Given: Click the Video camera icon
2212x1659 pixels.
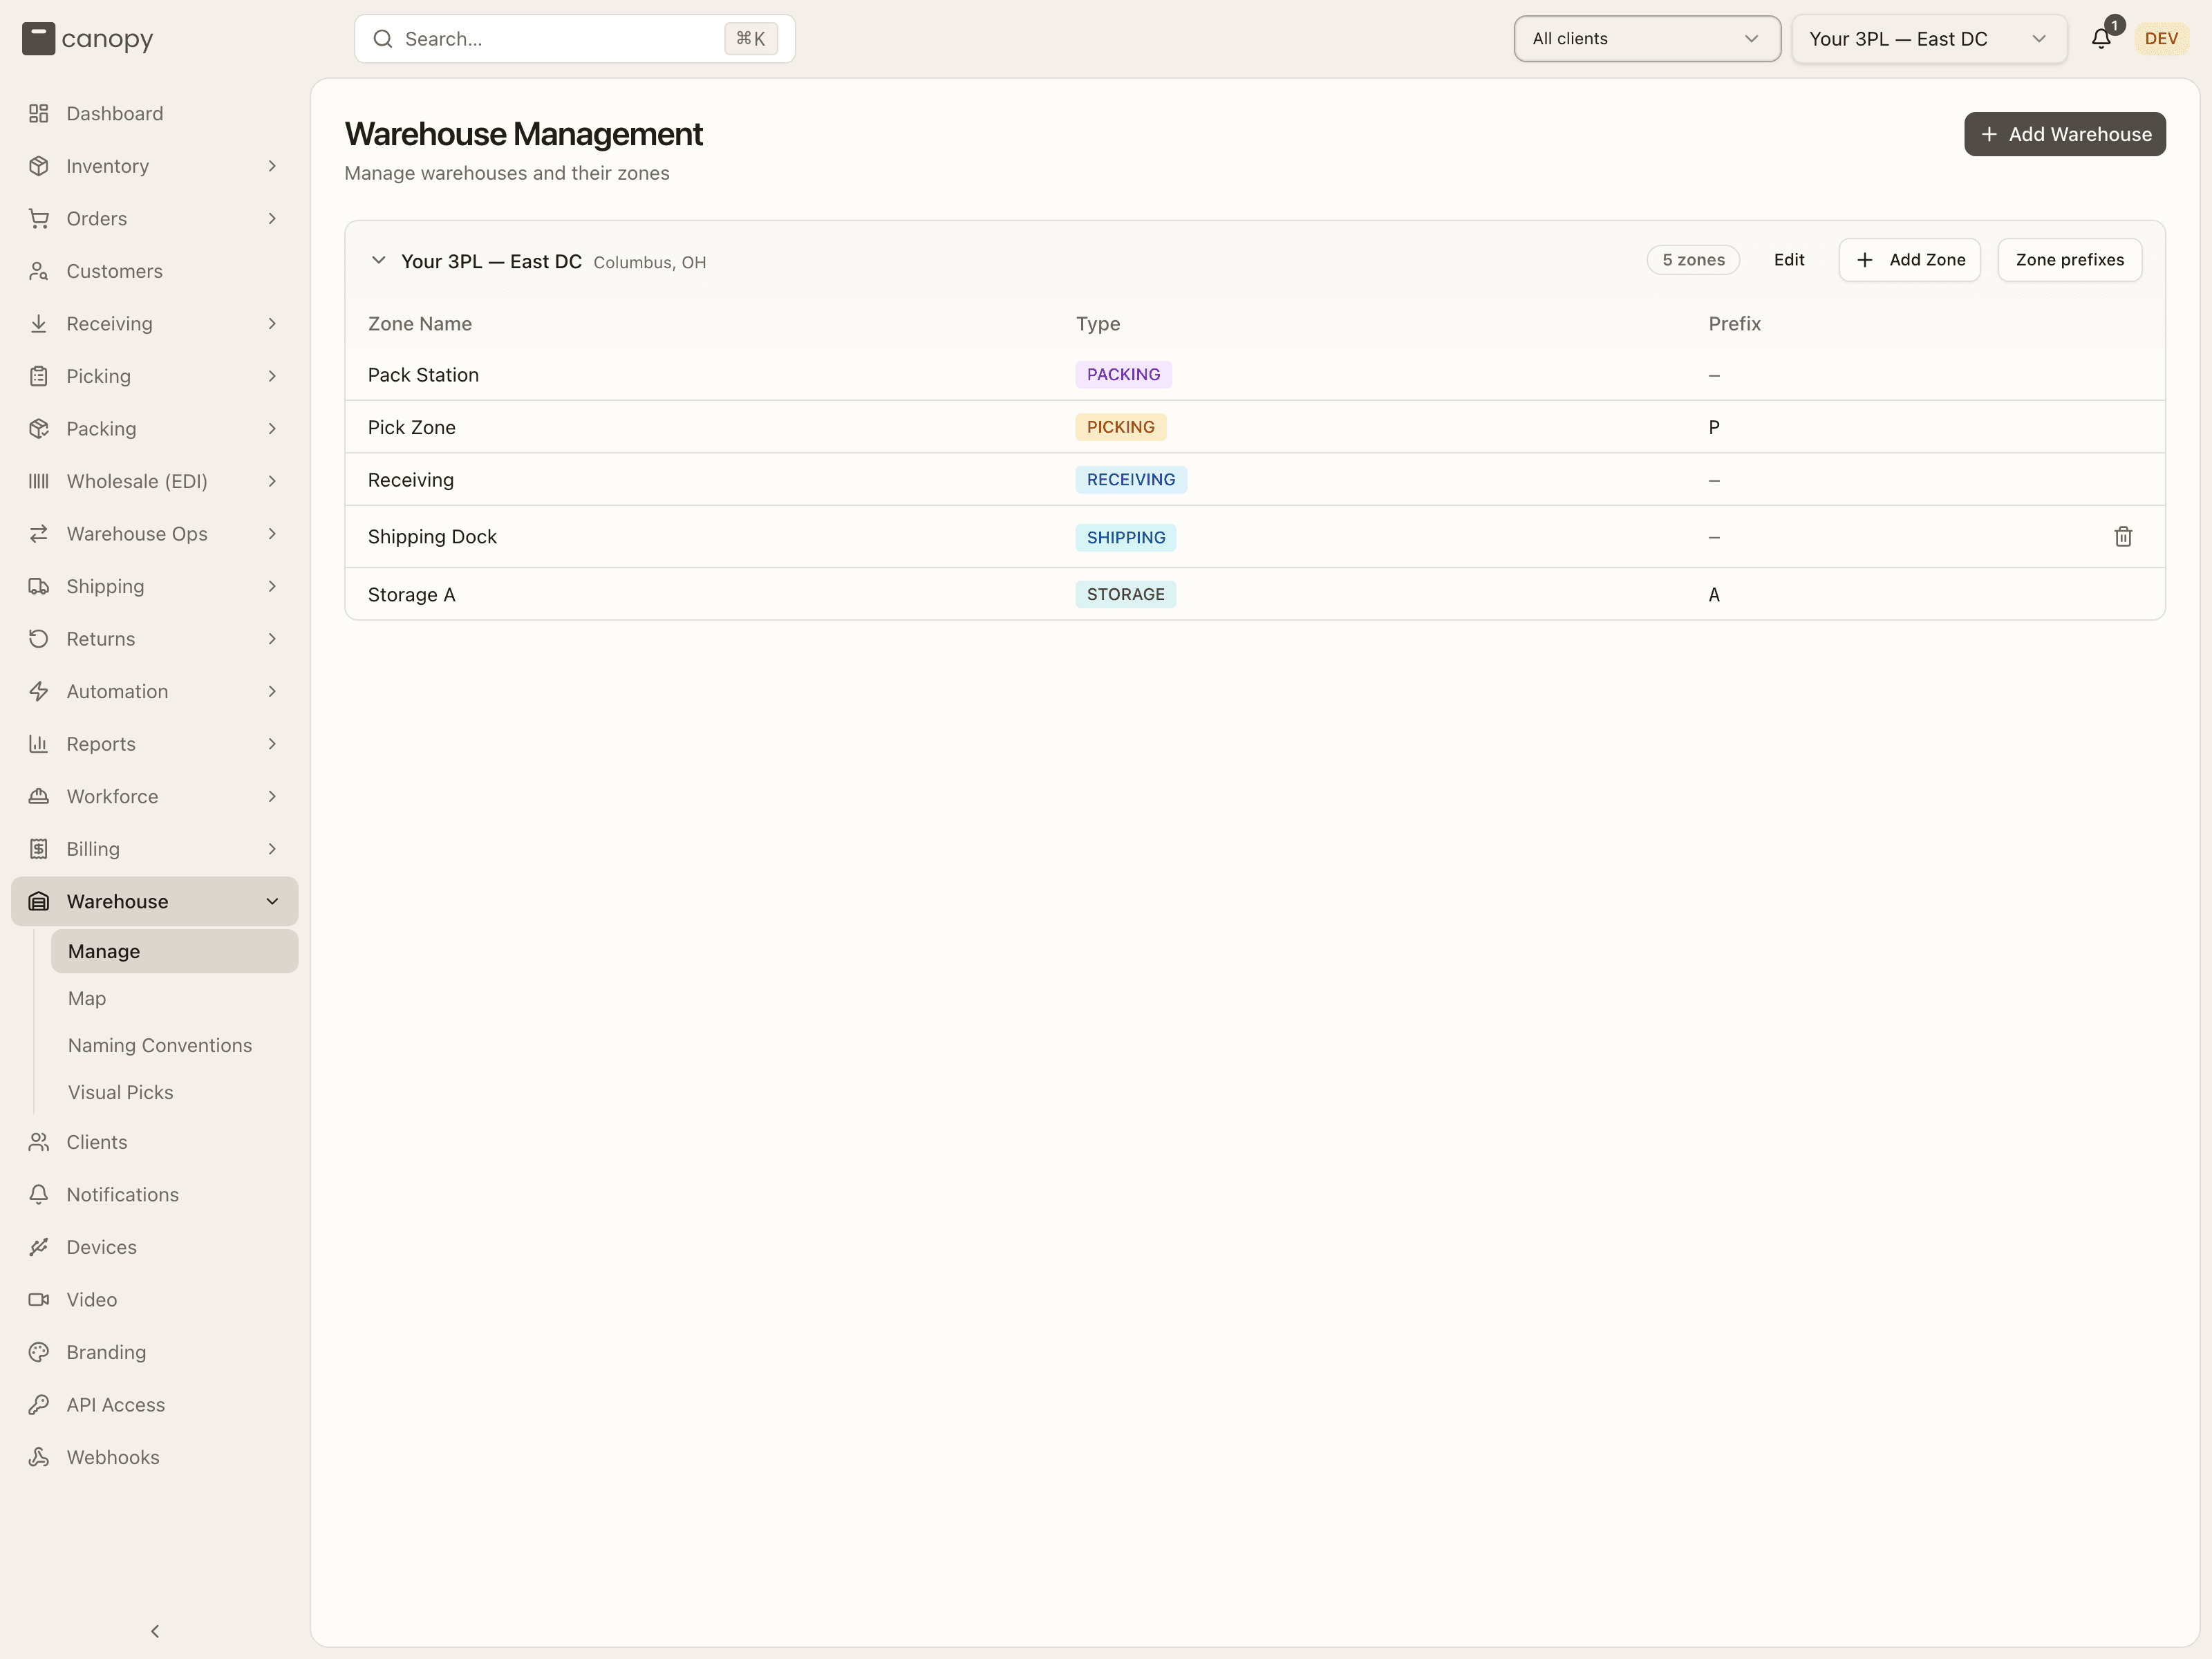Looking at the screenshot, I should [39, 1300].
